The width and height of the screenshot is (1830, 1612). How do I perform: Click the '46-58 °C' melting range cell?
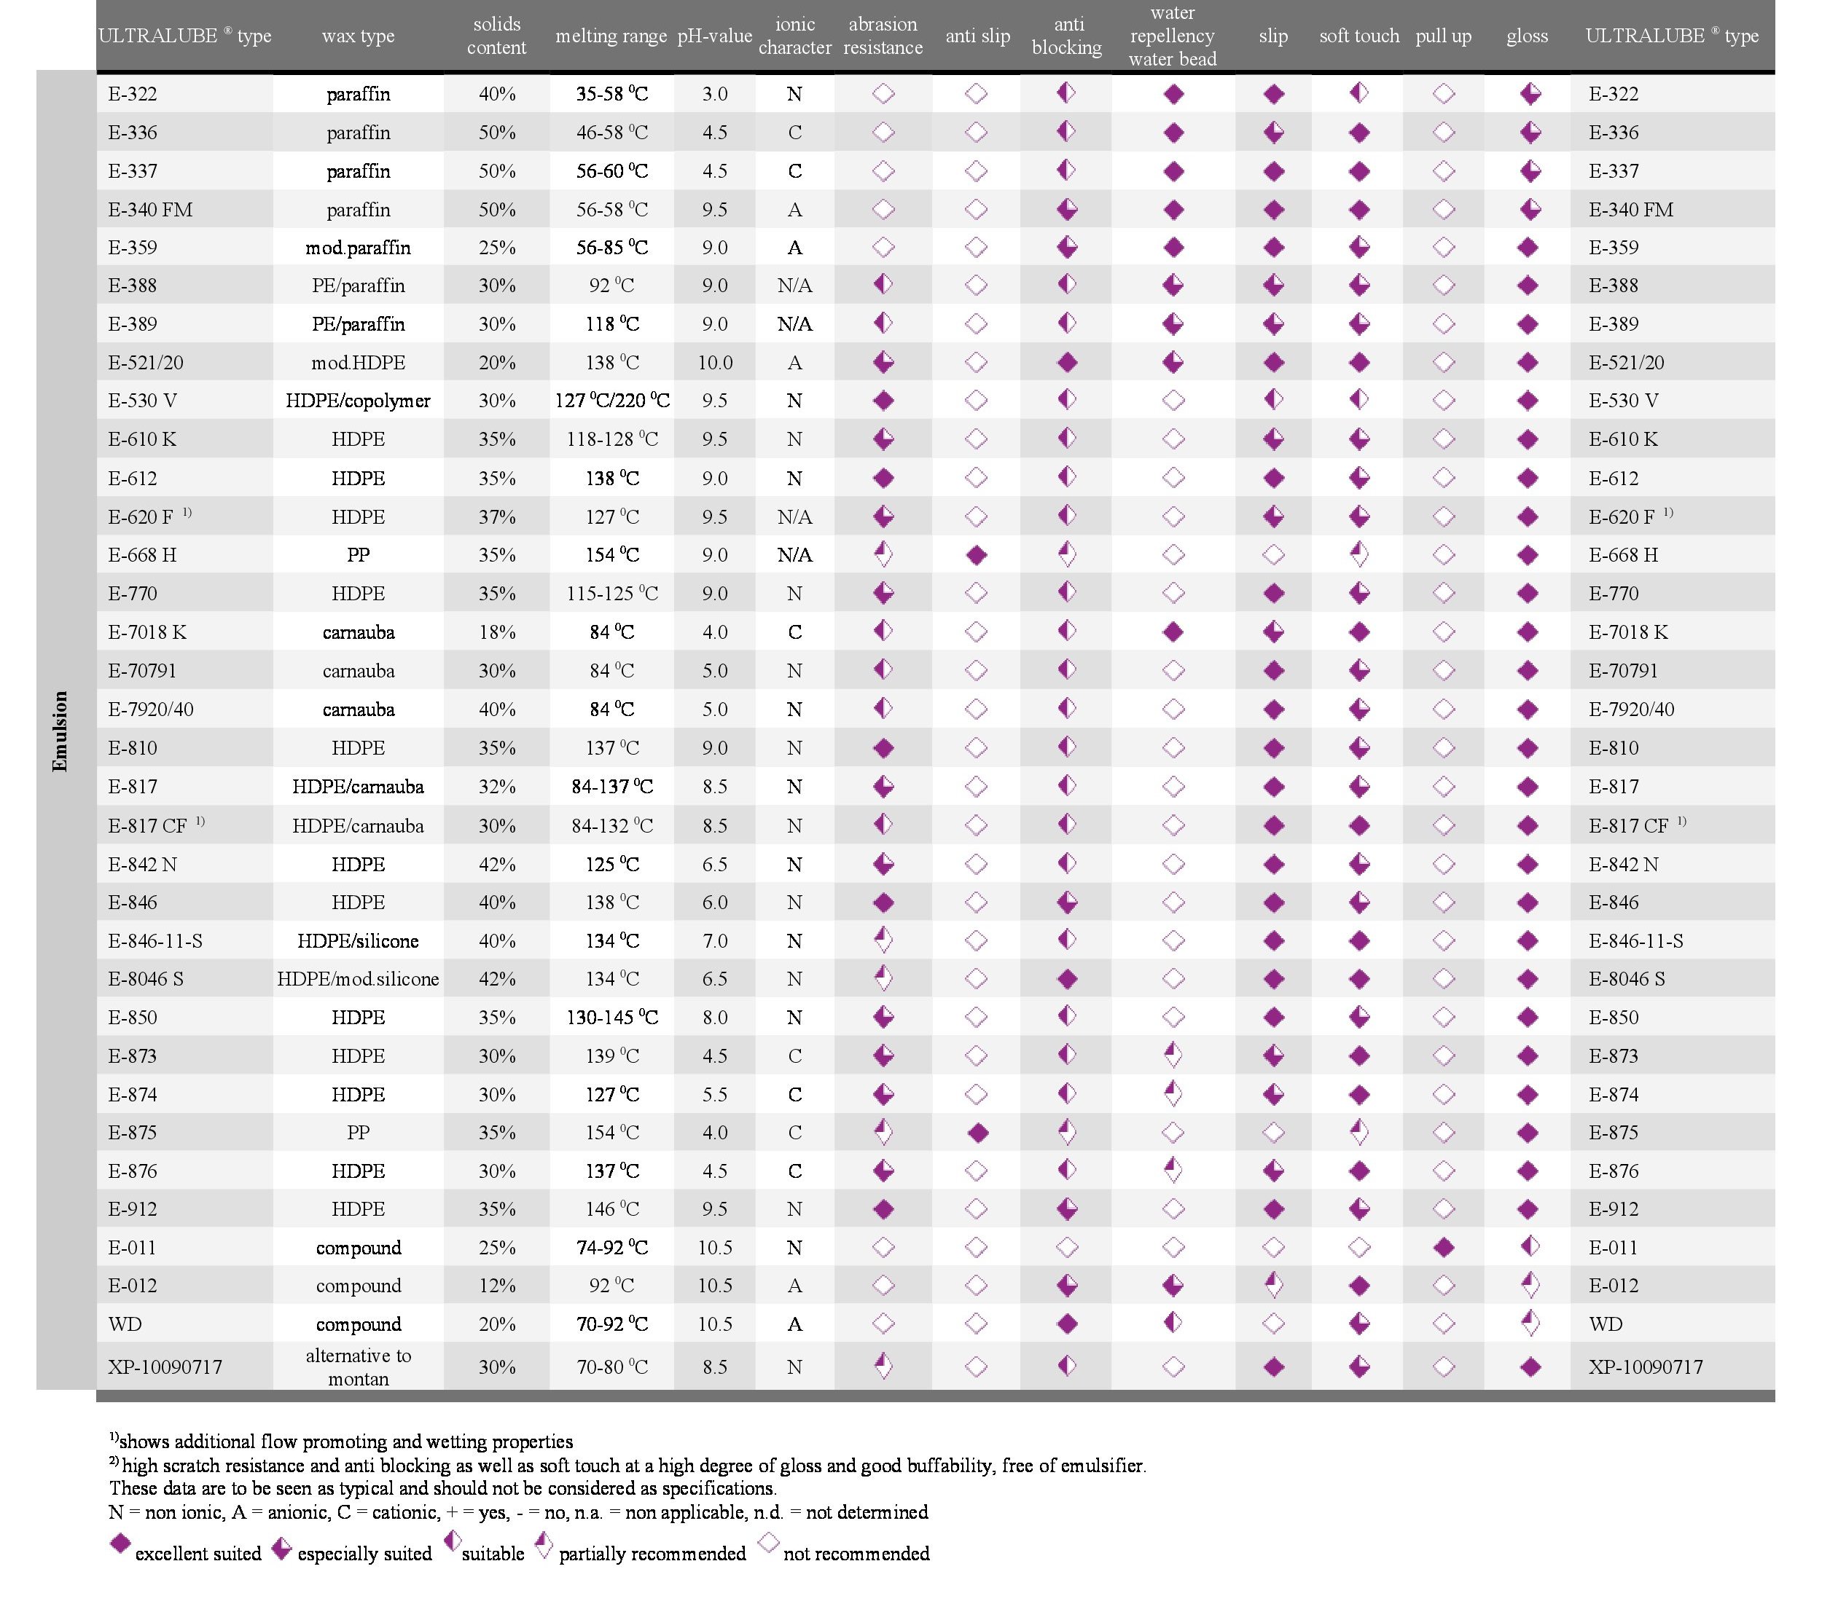click(612, 133)
